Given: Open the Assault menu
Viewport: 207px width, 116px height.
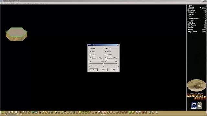Looking at the screenshot, I should [x=13, y=3].
